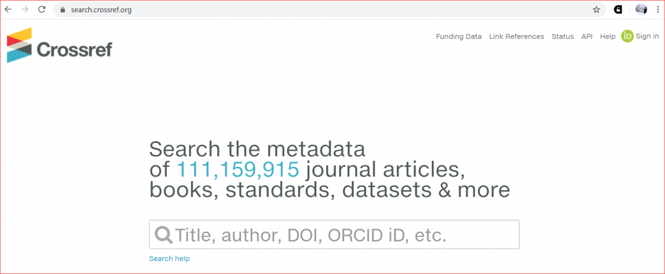Reload the page with refresh icon
The width and height of the screenshot is (665, 274).
pyautogui.click(x=42, y=10)
